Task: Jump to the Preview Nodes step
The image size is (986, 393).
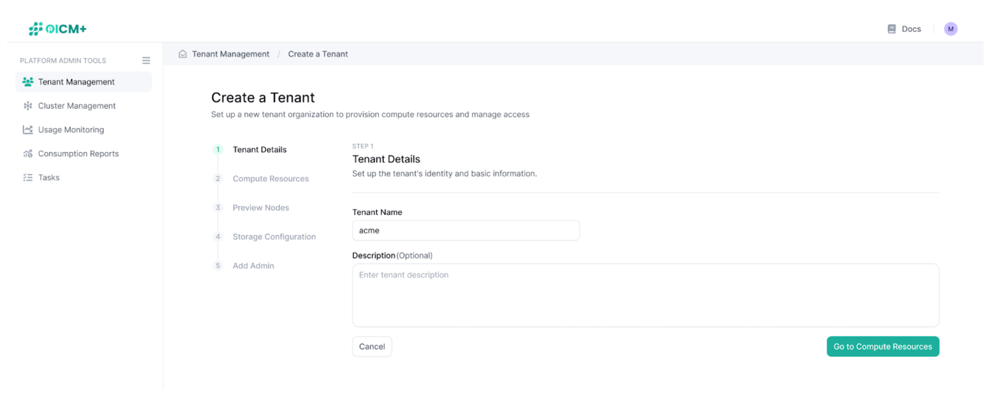Action: pyautogui.click(x=261, y=207)
